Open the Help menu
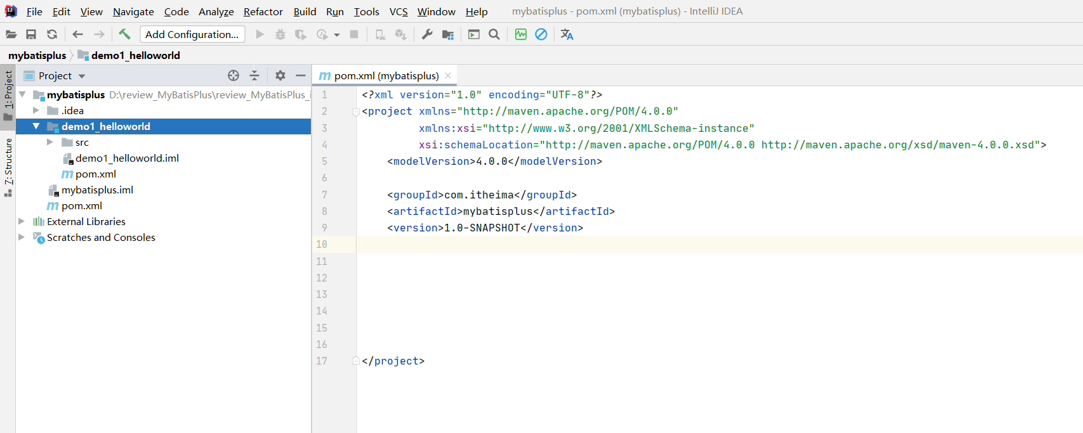1083x433 pixels. (476, 11)
